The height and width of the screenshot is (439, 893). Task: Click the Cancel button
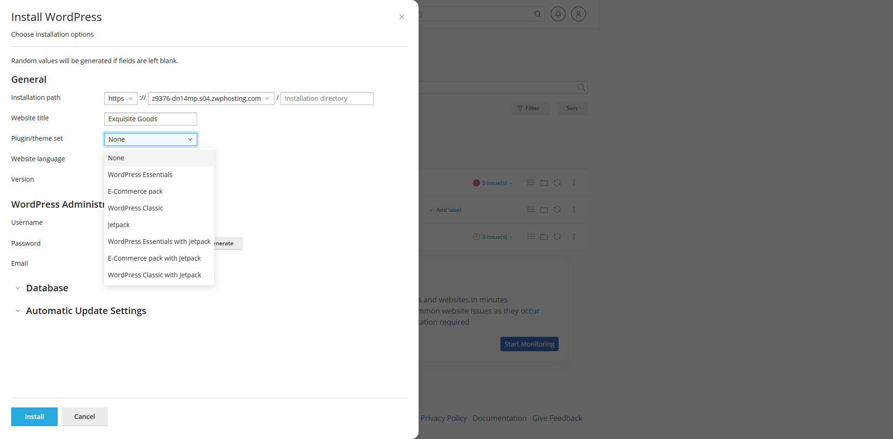tap(85, 417)
